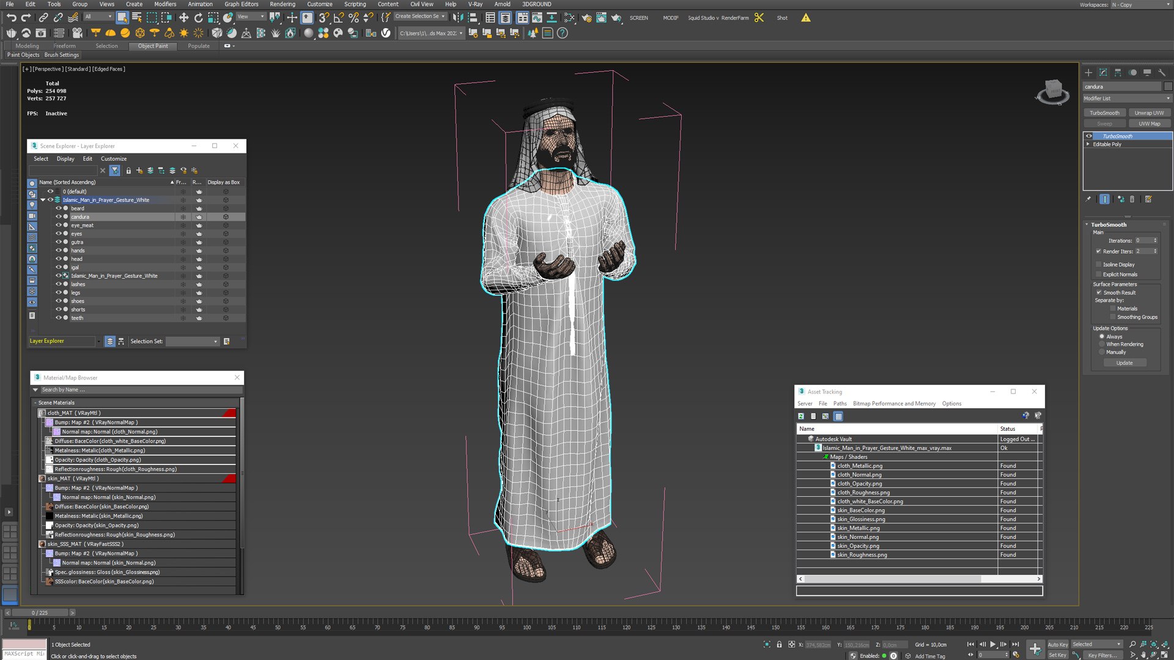1174x660 pixels.
Task: Click the TurboSmooth Update button
Action: tap(1124, 363)
